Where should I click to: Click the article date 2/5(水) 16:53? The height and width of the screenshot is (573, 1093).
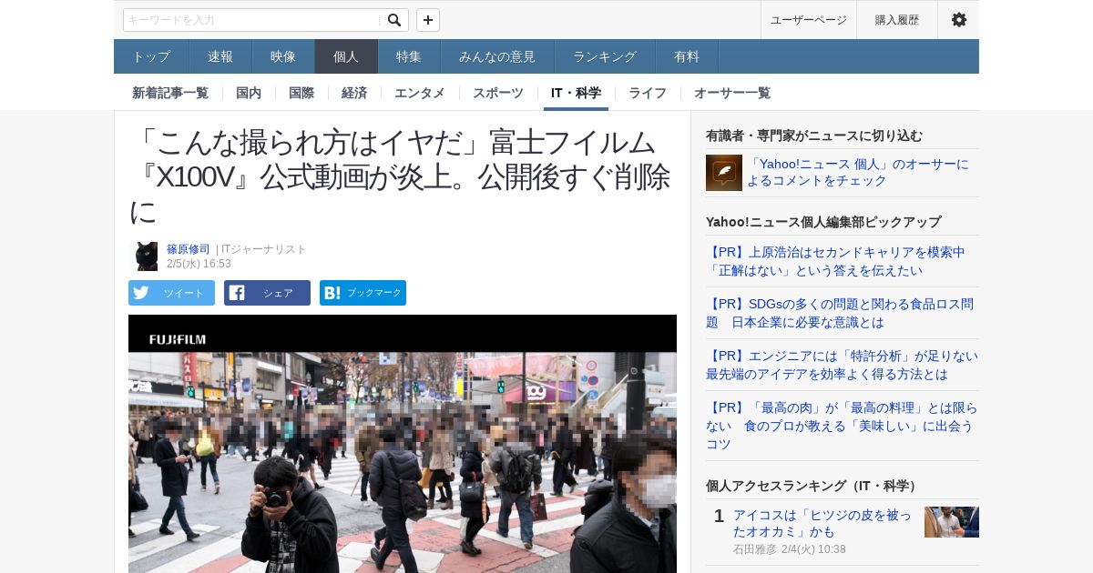199,264
